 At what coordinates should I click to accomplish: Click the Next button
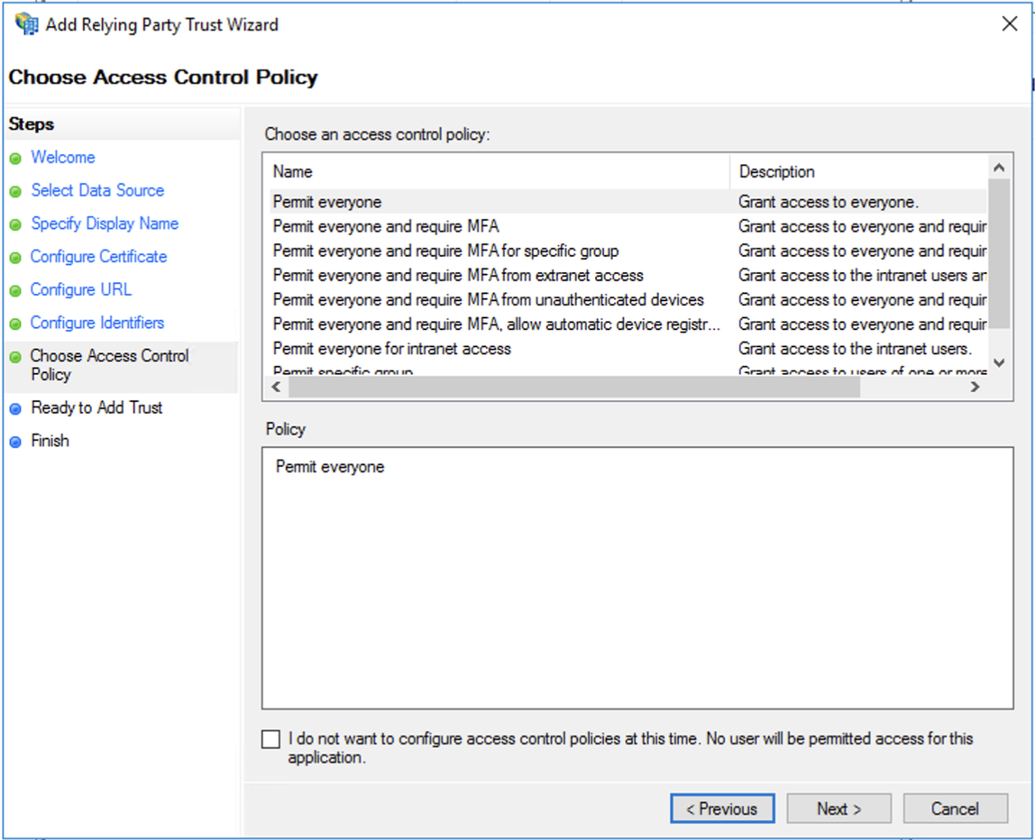(838, 808)
